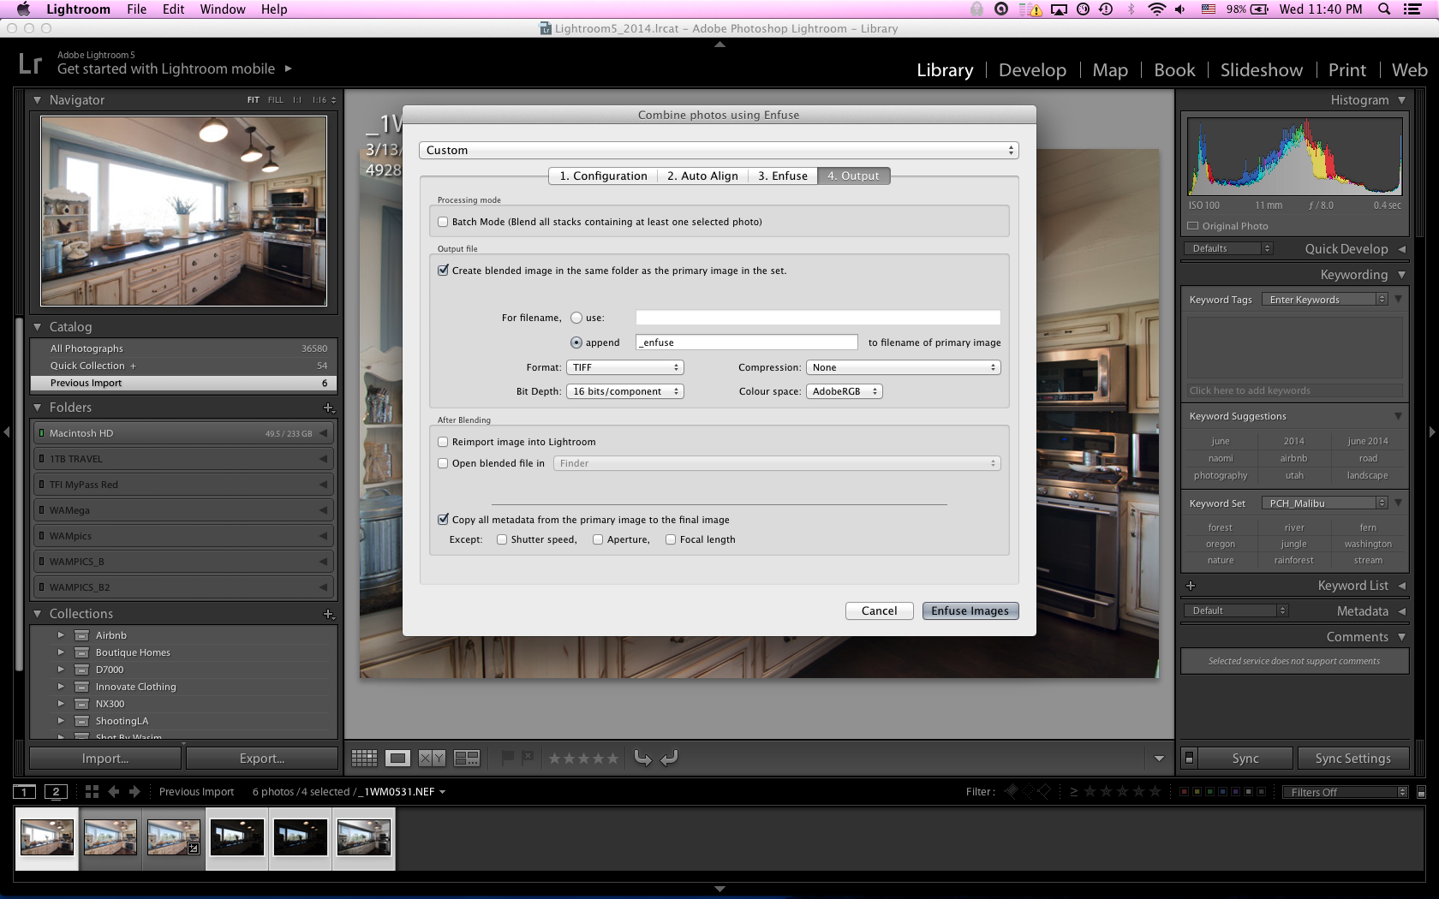This screenshot has width=1439, height=899.
Task: Check Focal length exception checkbox
Action: 671,539
